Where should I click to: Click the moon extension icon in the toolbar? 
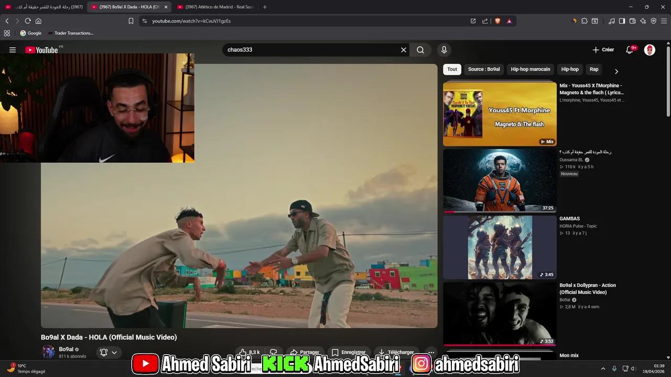click(574, 21)
